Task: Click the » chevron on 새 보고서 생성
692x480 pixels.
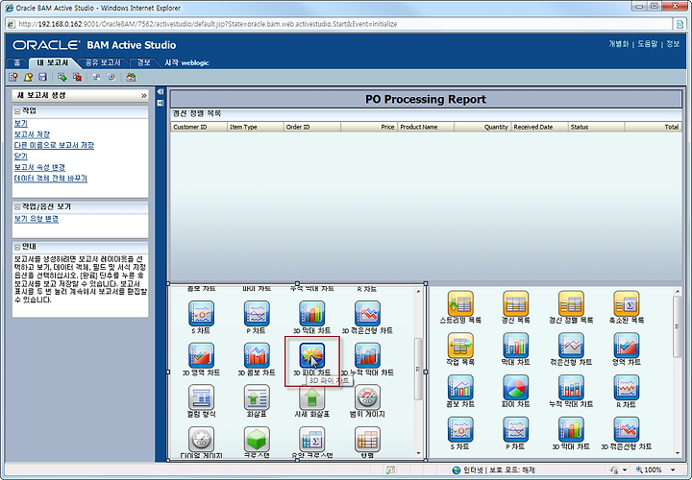Action: tap(143, 95)
